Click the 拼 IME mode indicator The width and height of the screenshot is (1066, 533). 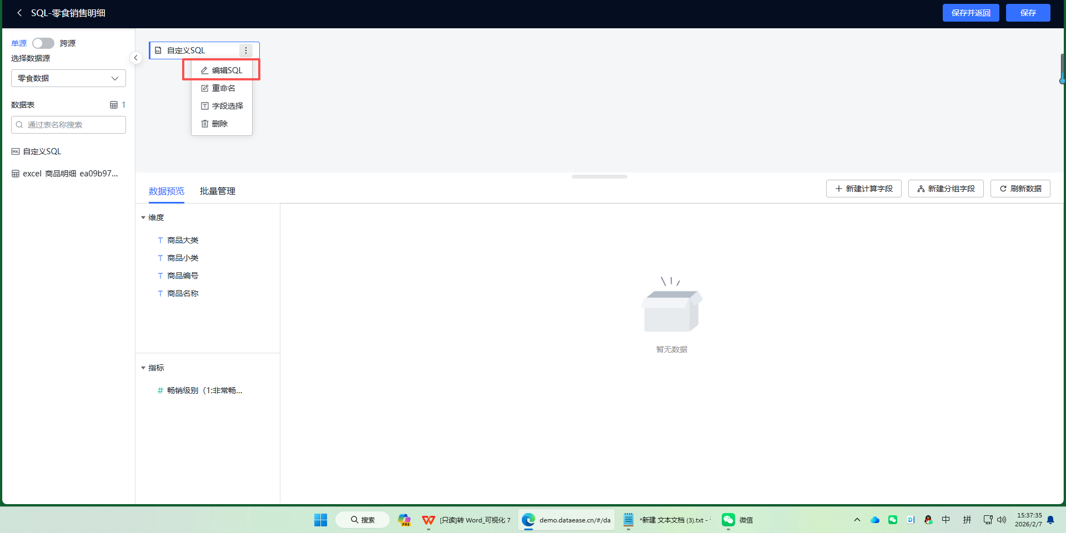tap(967, 520)
